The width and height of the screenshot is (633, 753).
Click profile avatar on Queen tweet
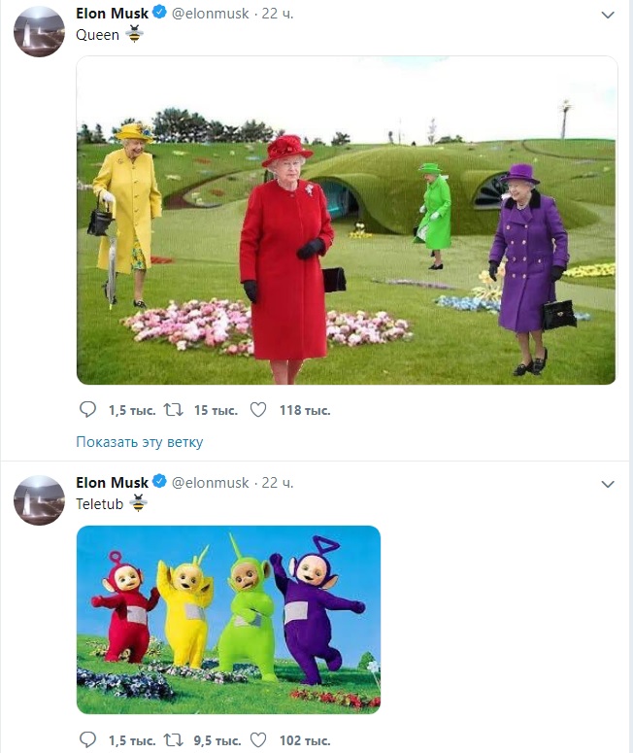(x=39, y=32)
